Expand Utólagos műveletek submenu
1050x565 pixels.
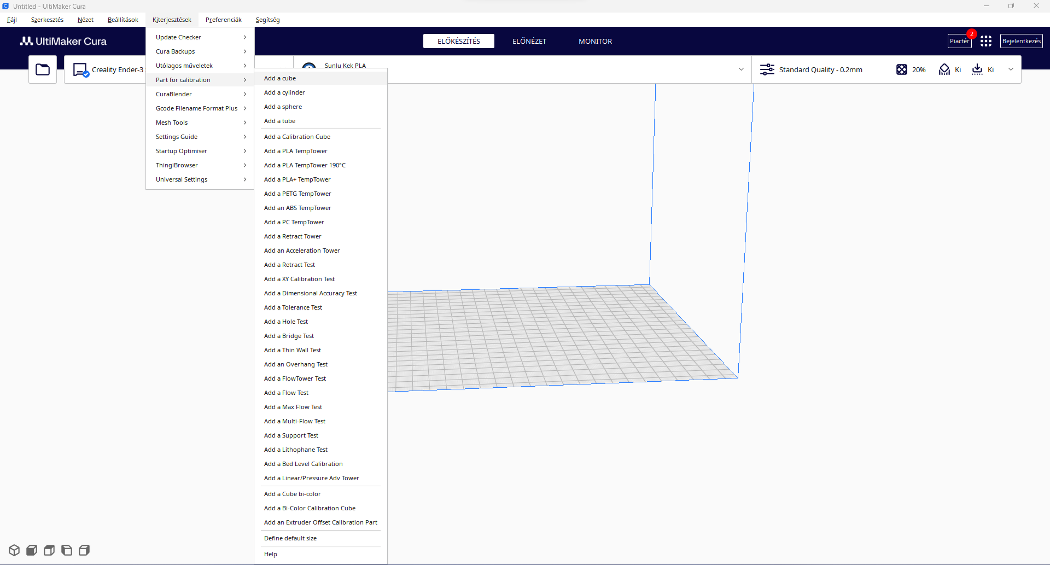point(200,66)
